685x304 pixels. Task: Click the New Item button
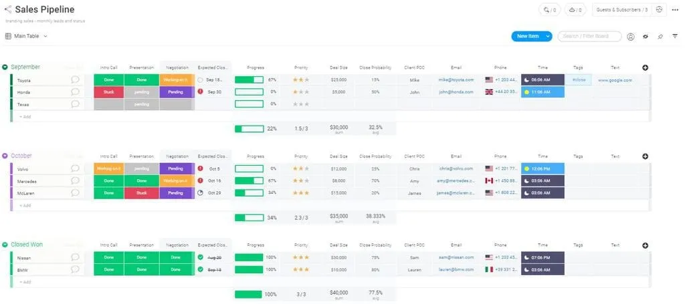click(x=527, y=36)
